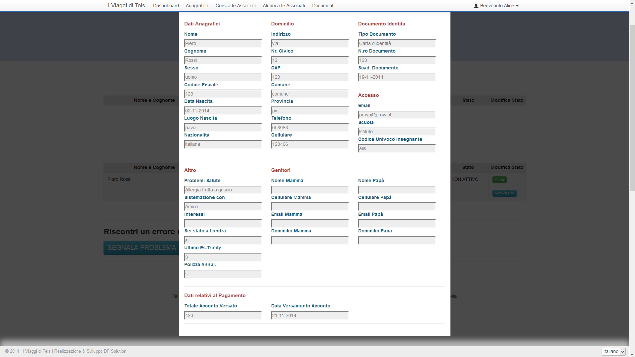
Task: Click the Sei stato a Londra field
Action: click(x=223, y=240)
